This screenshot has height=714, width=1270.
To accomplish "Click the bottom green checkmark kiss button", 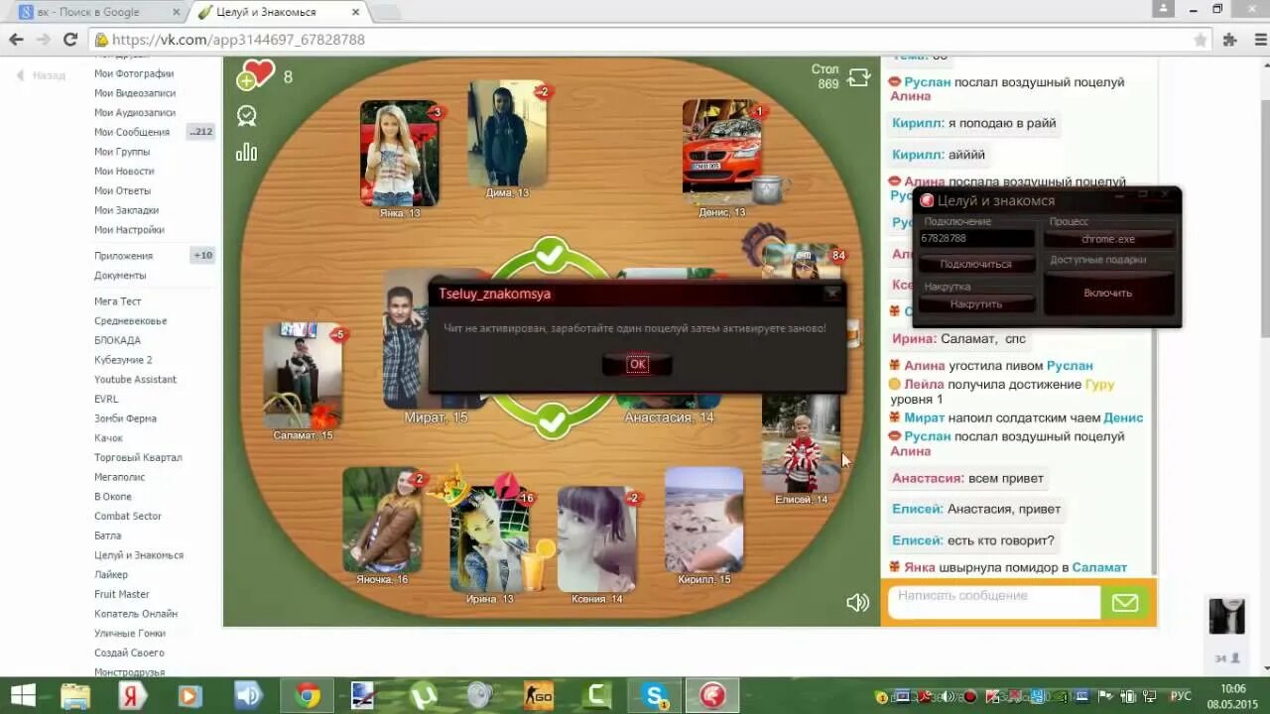I will click(552, 420).
